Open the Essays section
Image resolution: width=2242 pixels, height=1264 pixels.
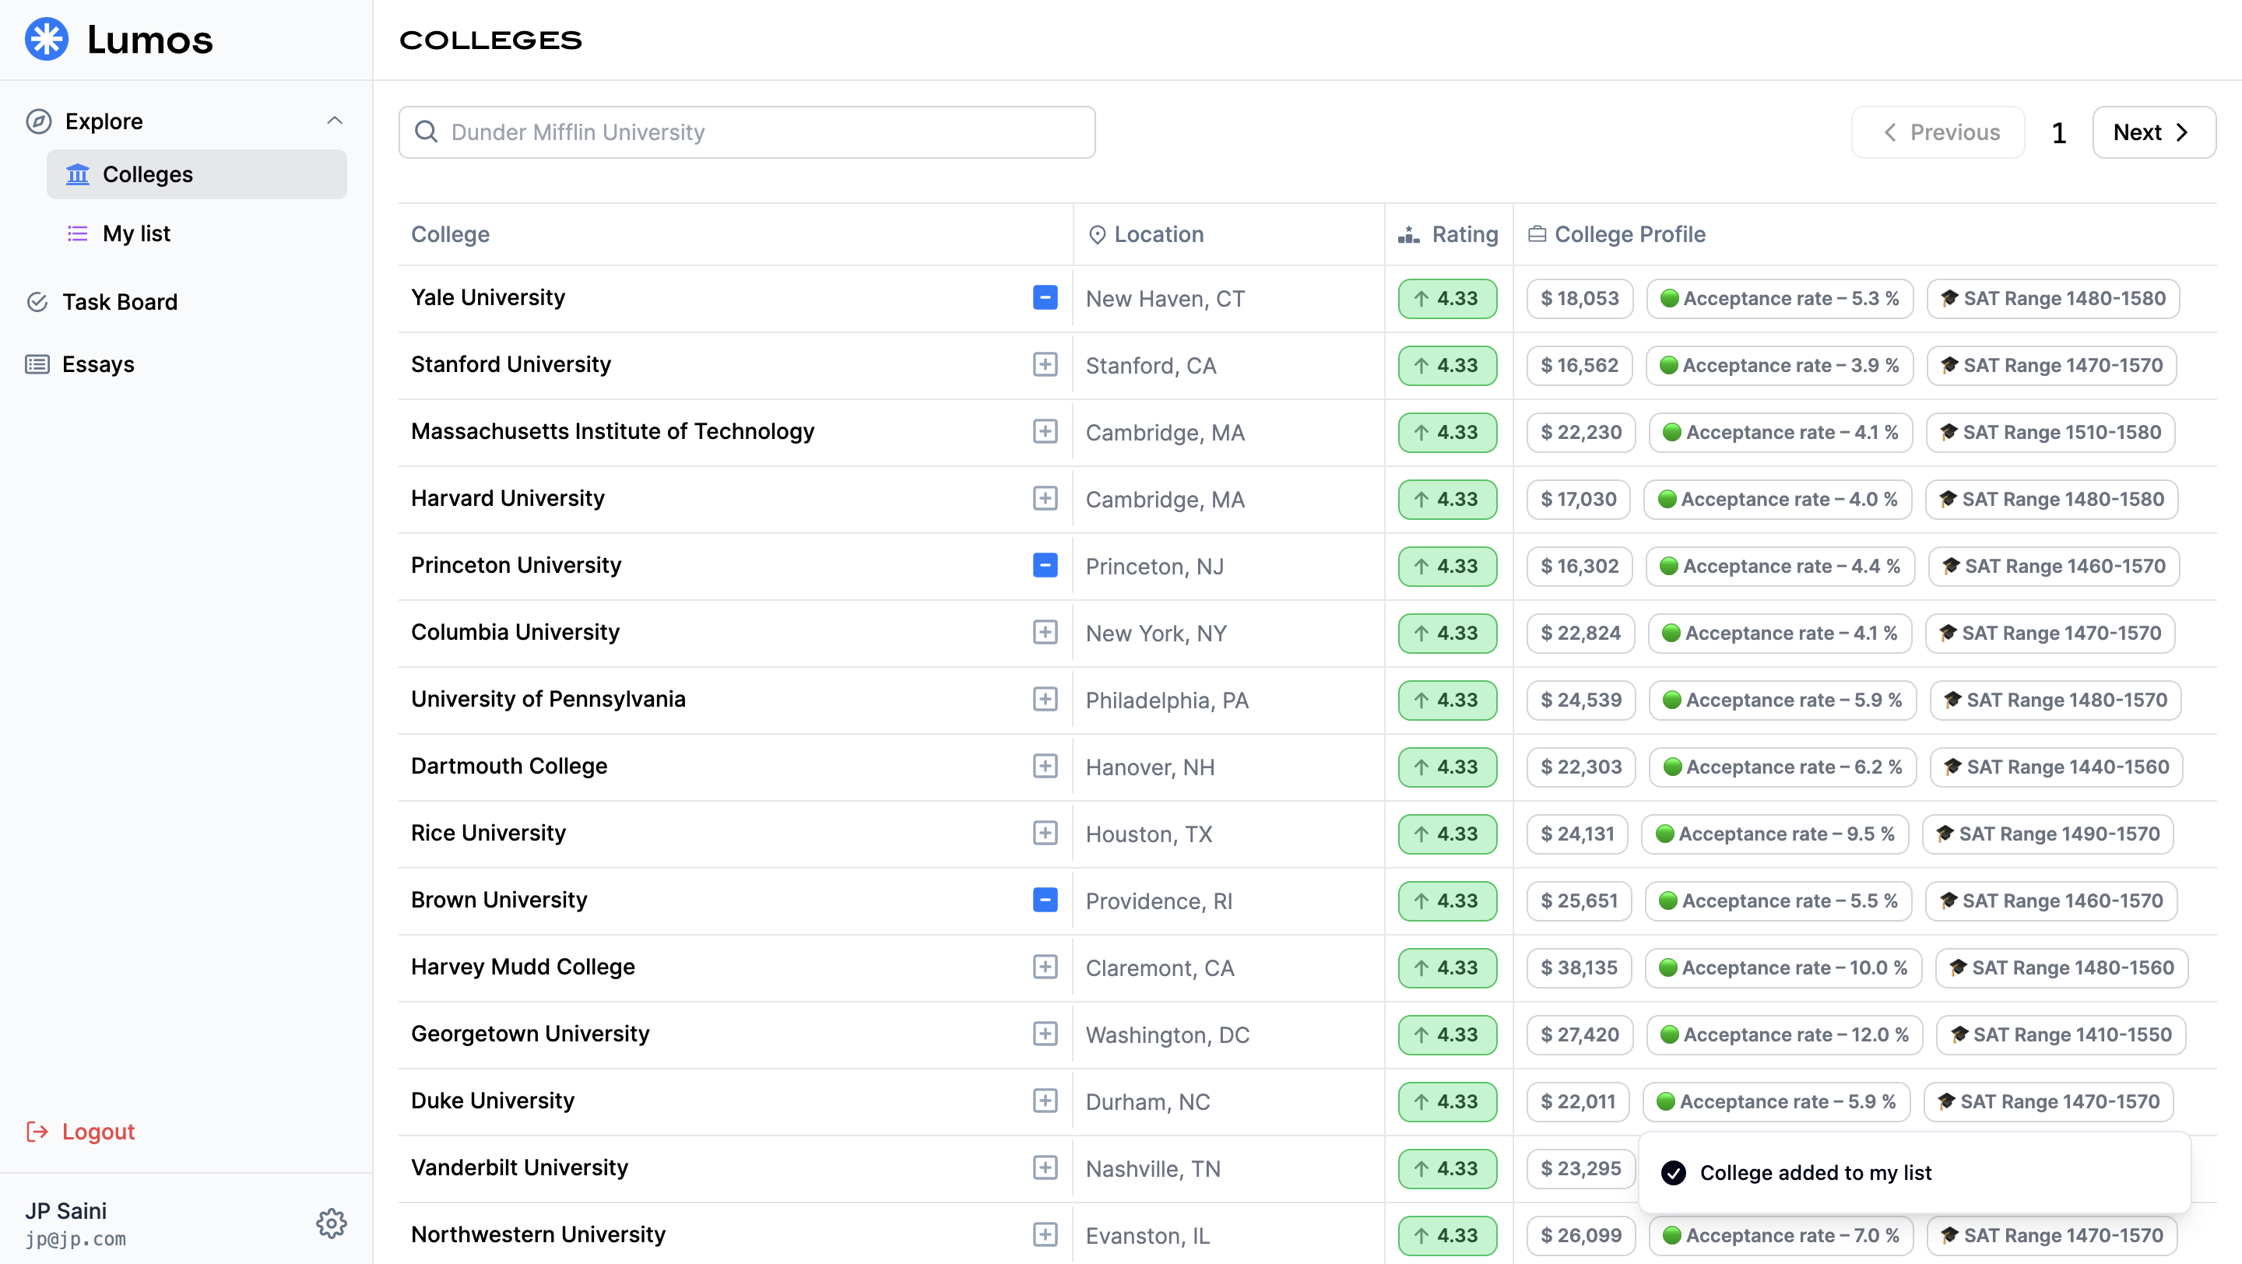coord(97,363)
